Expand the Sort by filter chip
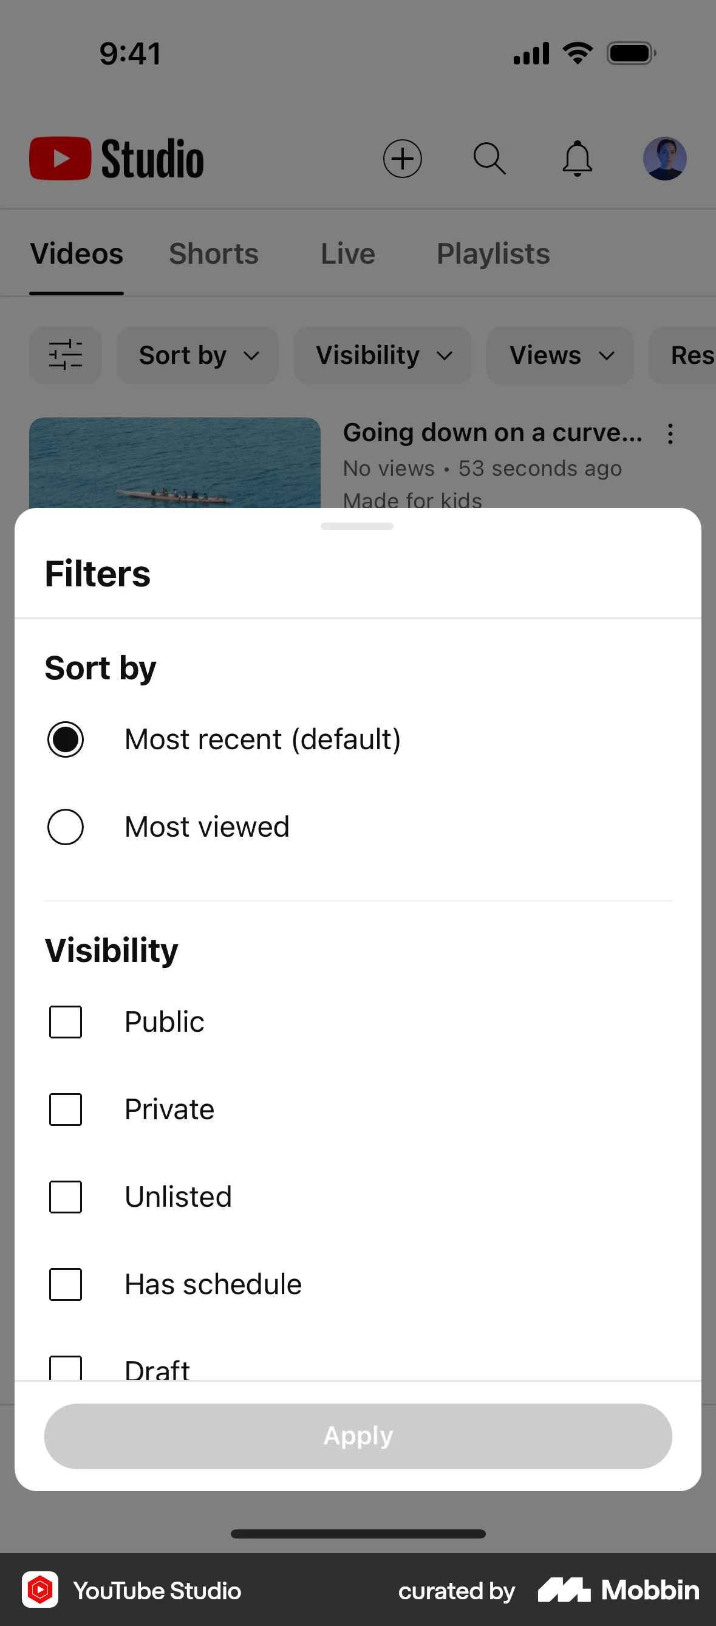The height and width of the screenshot is (1626, 716). pyautogui.click(x=197, y=355)
